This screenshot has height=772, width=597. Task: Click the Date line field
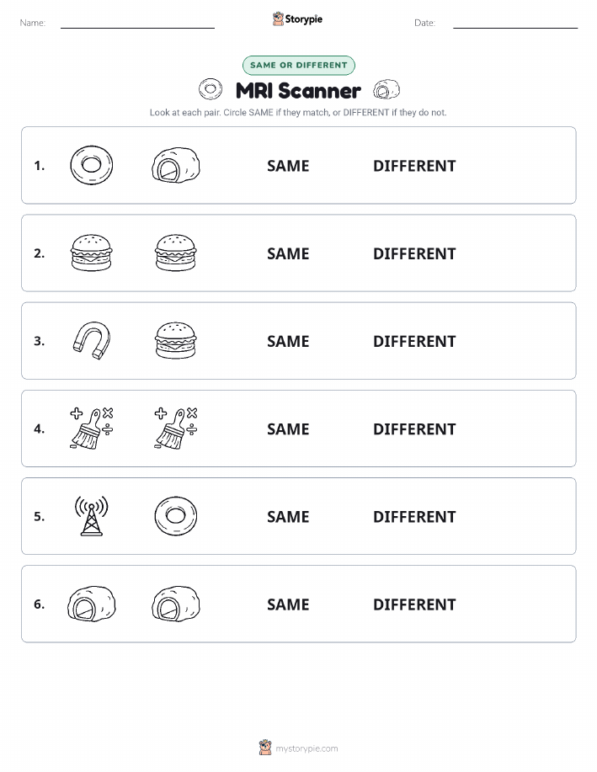(515, 23)
